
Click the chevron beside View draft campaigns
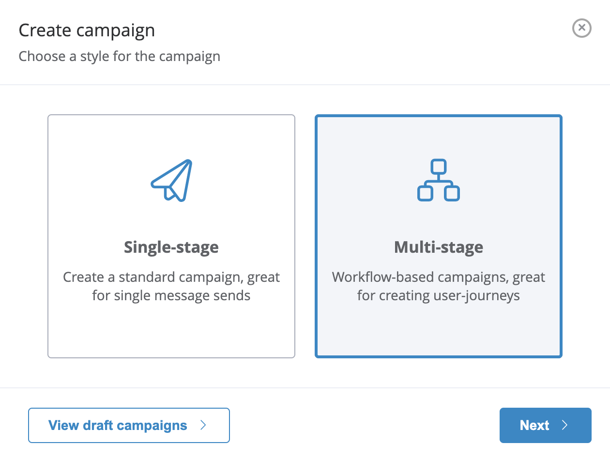tap(203, 425)
